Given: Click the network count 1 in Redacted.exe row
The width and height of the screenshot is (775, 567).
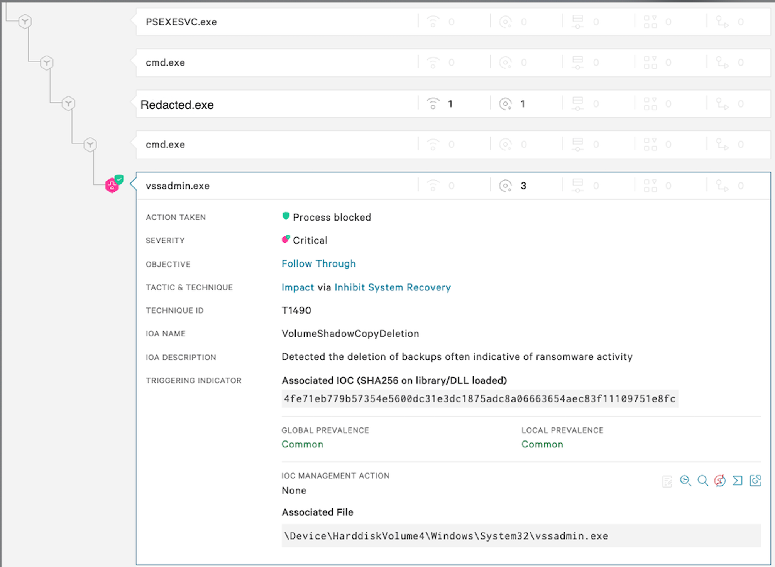Looking at the screenshot, I should [450, 104].
